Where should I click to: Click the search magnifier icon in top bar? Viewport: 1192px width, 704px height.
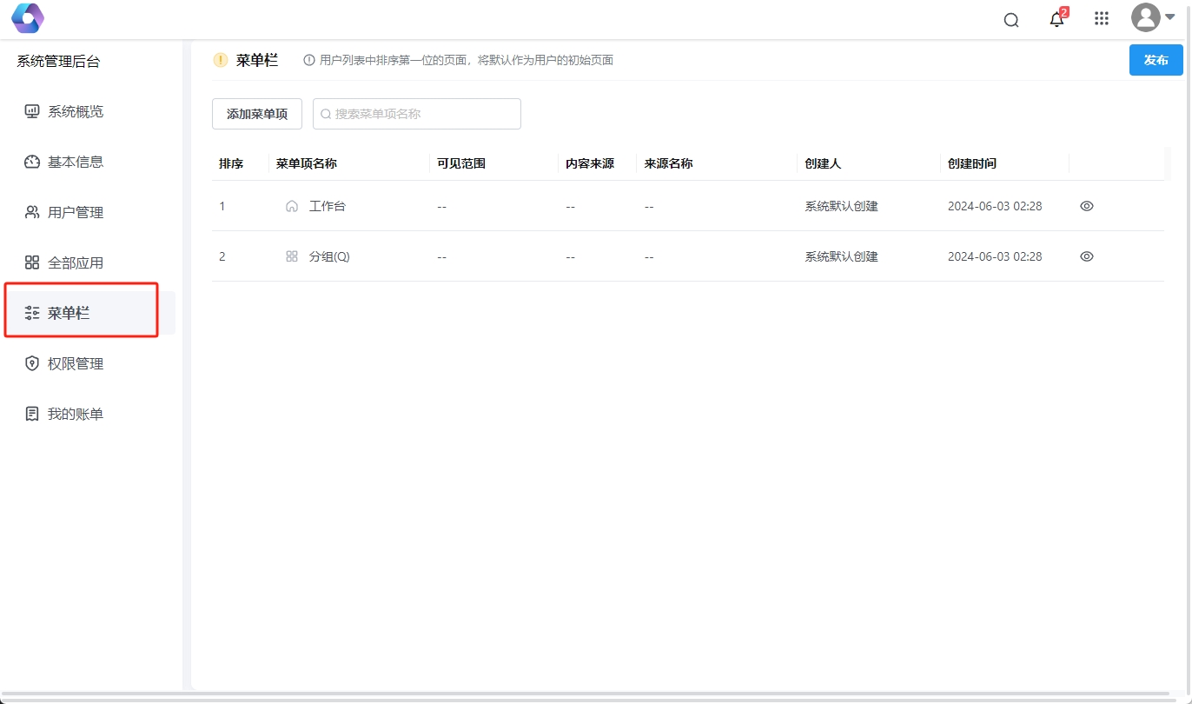pyautogui.click(x=1010, y=18)
